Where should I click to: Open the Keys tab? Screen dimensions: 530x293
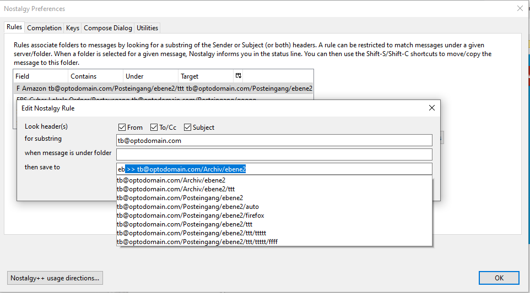[x=73, y=28]
